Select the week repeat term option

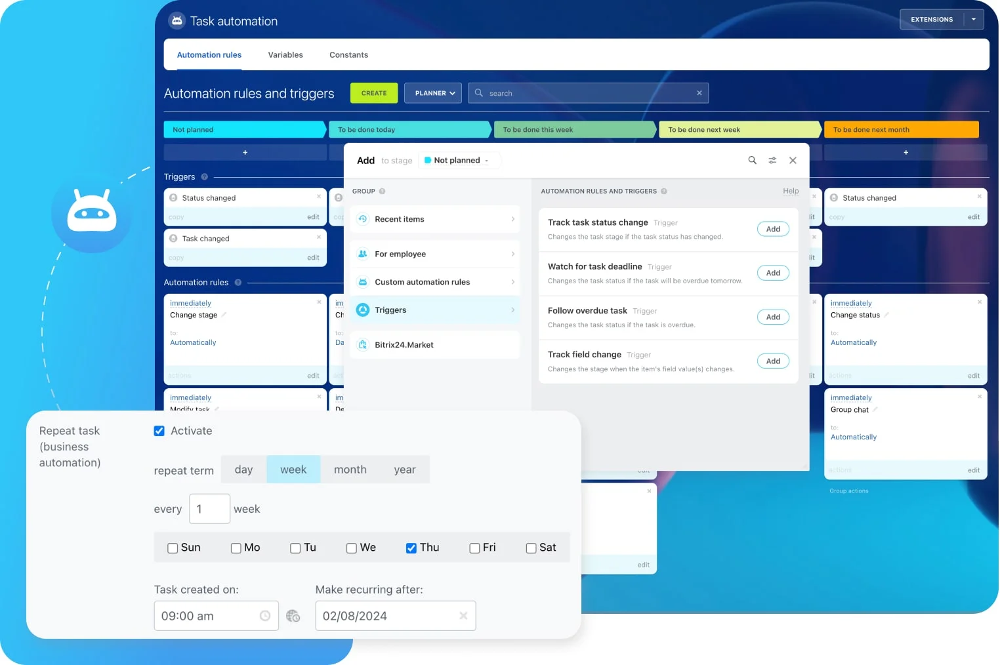(x=293, y=469)
